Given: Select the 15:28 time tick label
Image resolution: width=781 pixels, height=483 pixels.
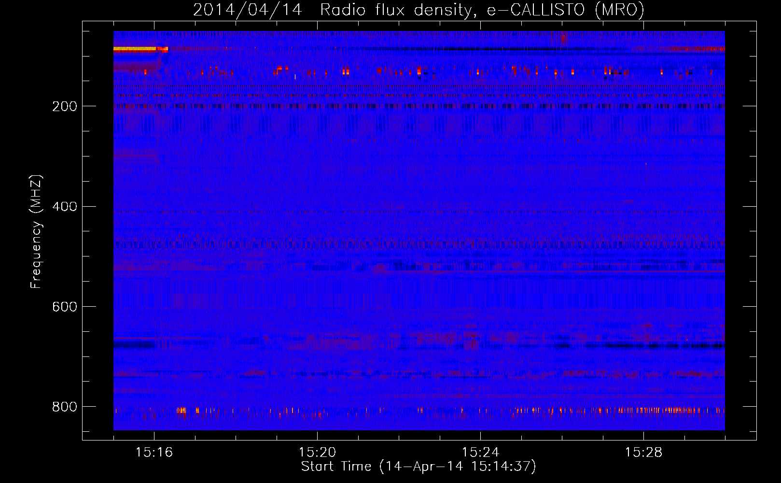Looking at the screenshot, I should pos(643,452).
